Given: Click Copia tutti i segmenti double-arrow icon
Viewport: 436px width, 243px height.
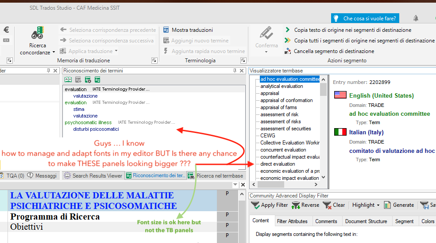Looking at the screenshot, I should coord(288,41).
